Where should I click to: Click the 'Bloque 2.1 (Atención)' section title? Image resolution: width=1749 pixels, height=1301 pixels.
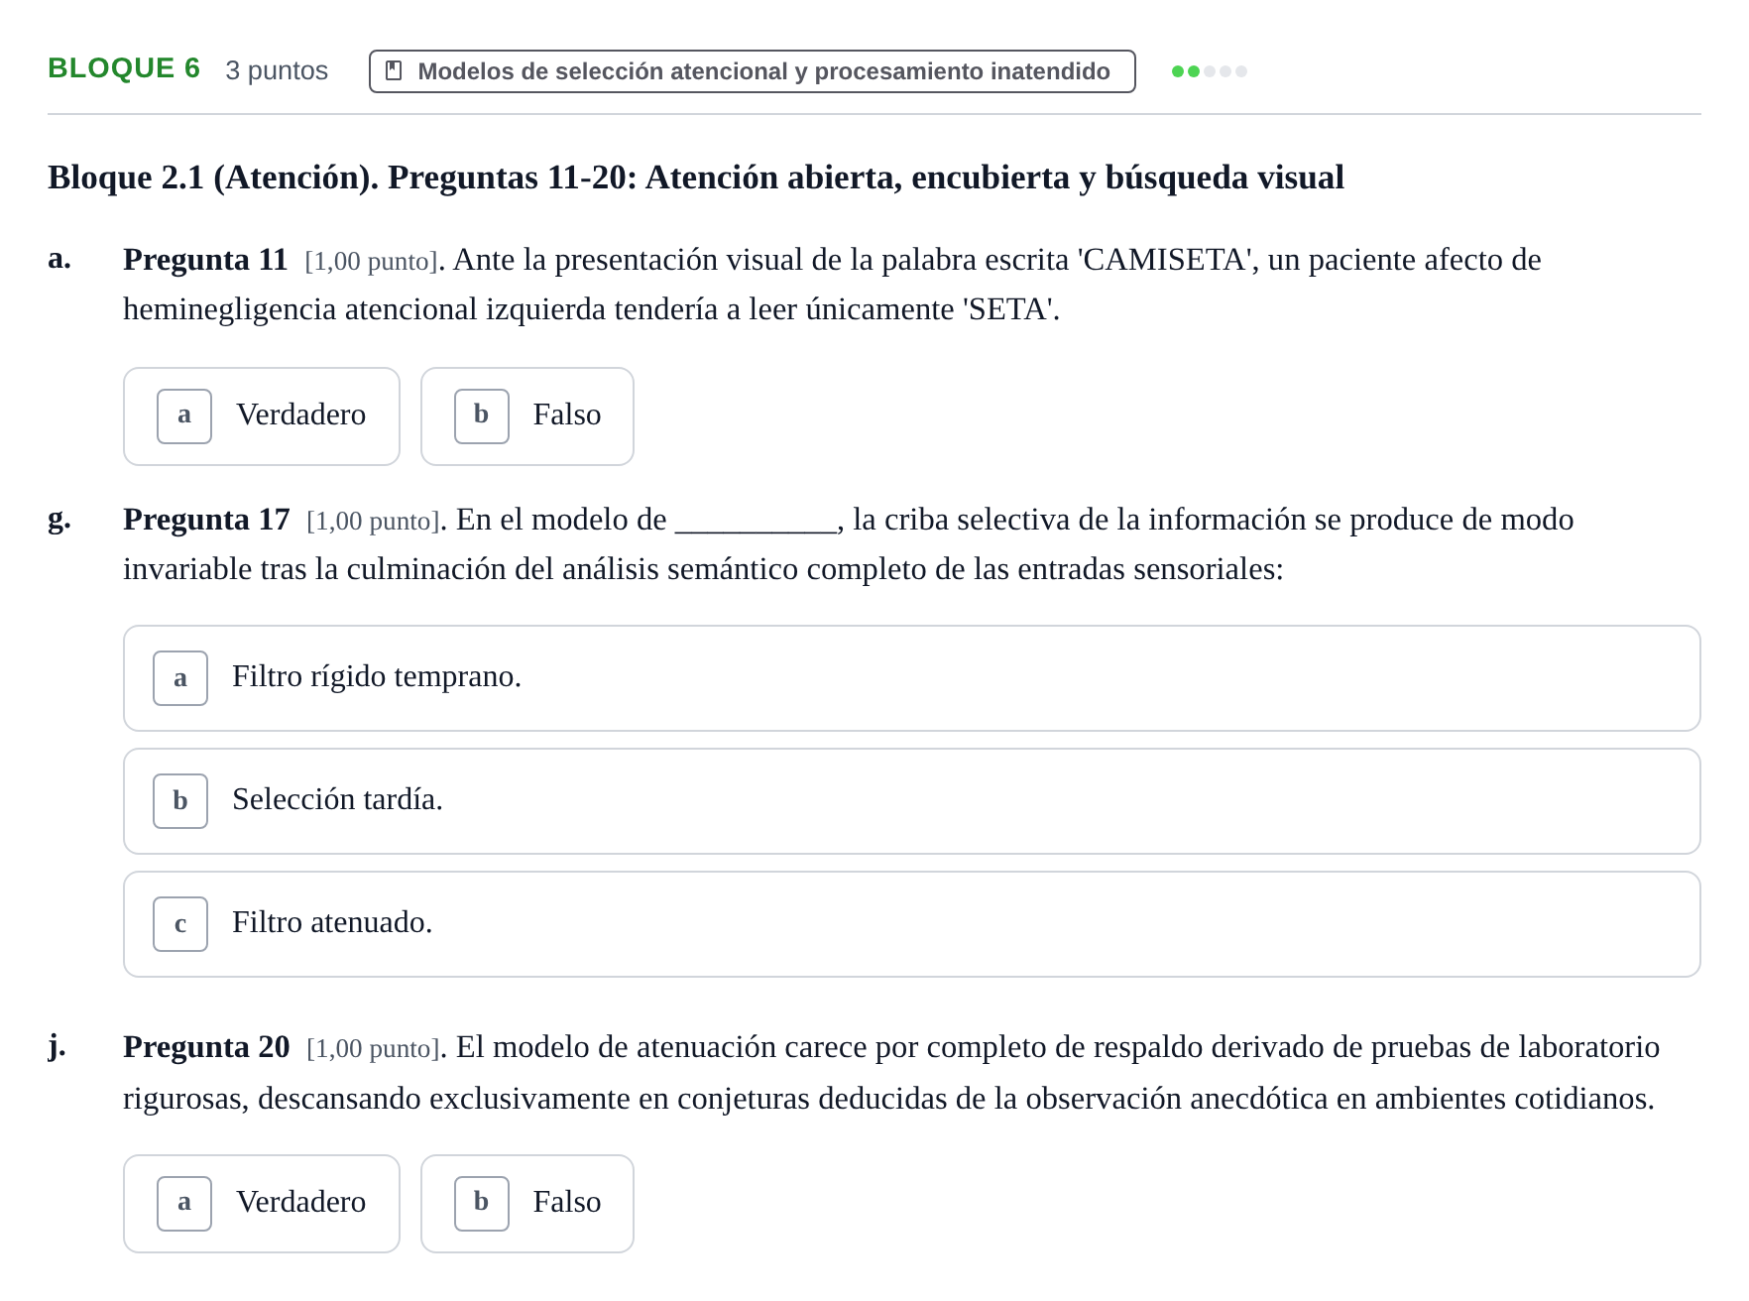coord(696,177)
